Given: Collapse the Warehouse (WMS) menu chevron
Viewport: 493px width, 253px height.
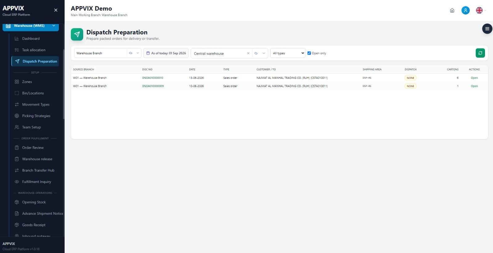Looking at the screenshot, I should coord(54,26).
